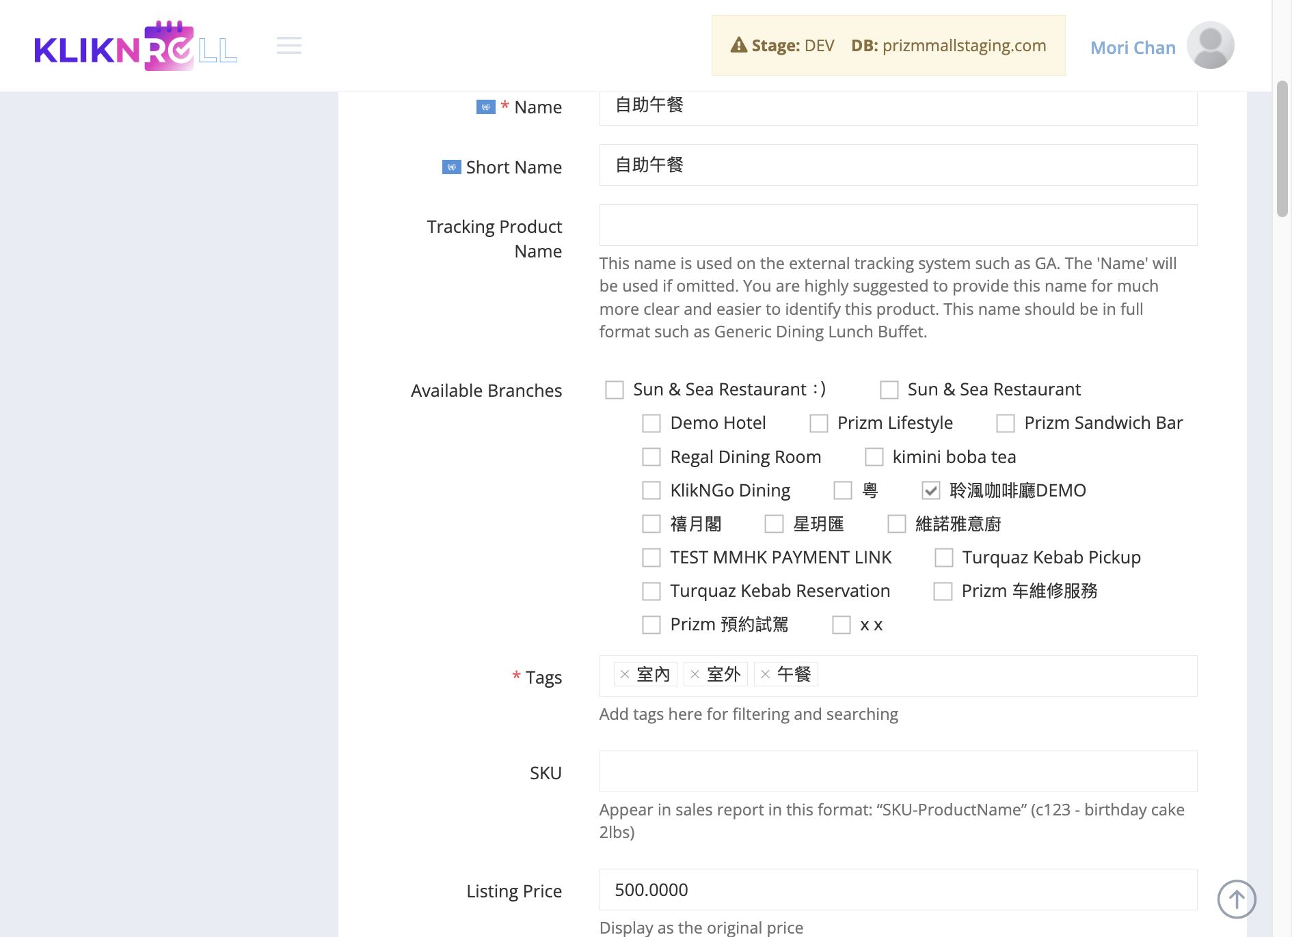Enable Turquaz Kebab Reservation branch
The height and width of the screenshot is (937, 1292).
651,591
